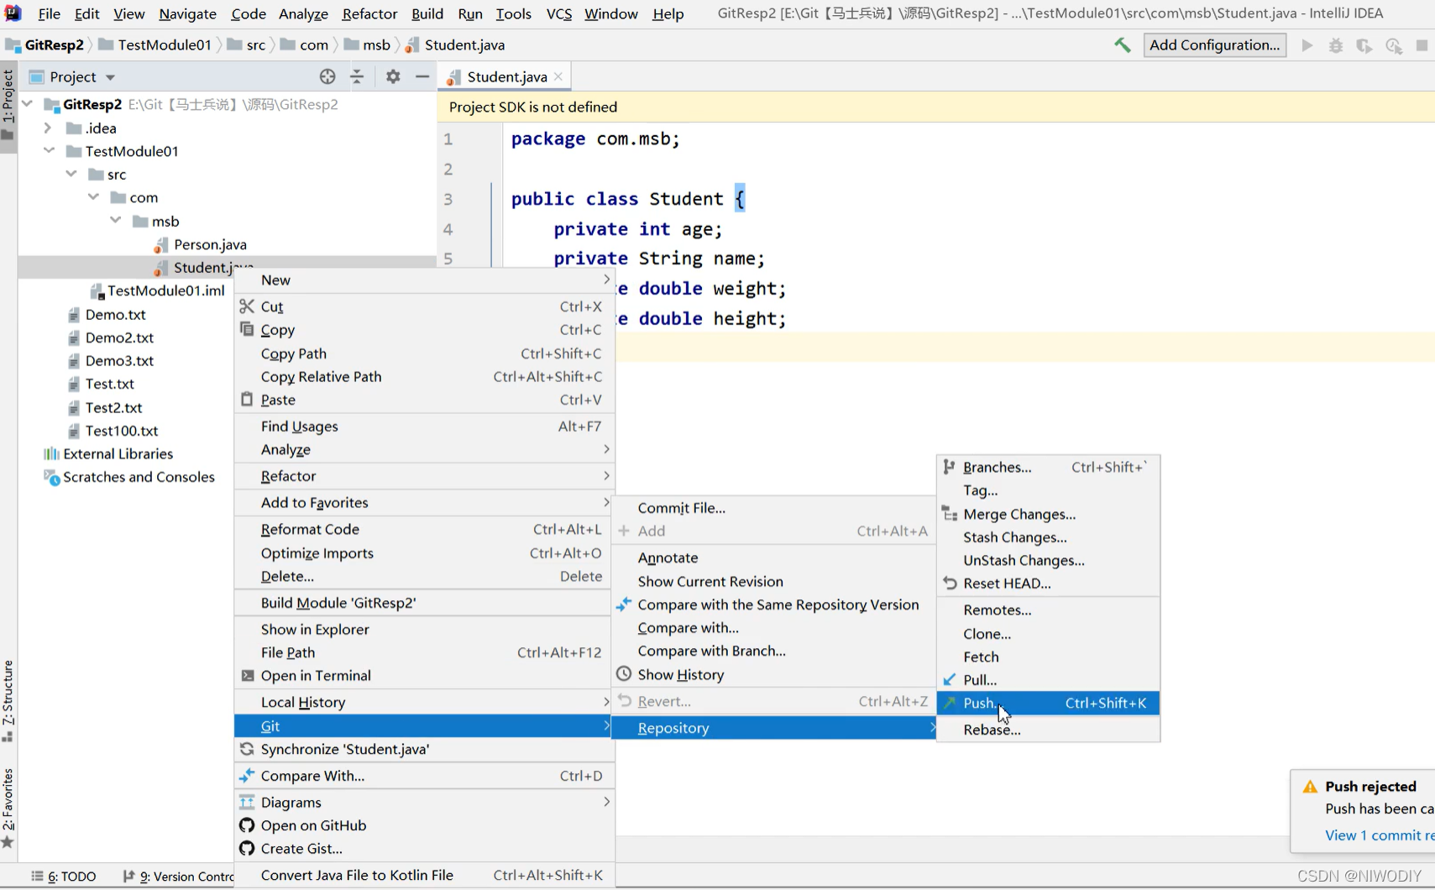Click the Run with Coverage icon
The image size is (1435, 890).
(1364, 45)
